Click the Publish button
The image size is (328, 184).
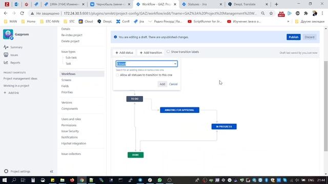coord(294,37)
